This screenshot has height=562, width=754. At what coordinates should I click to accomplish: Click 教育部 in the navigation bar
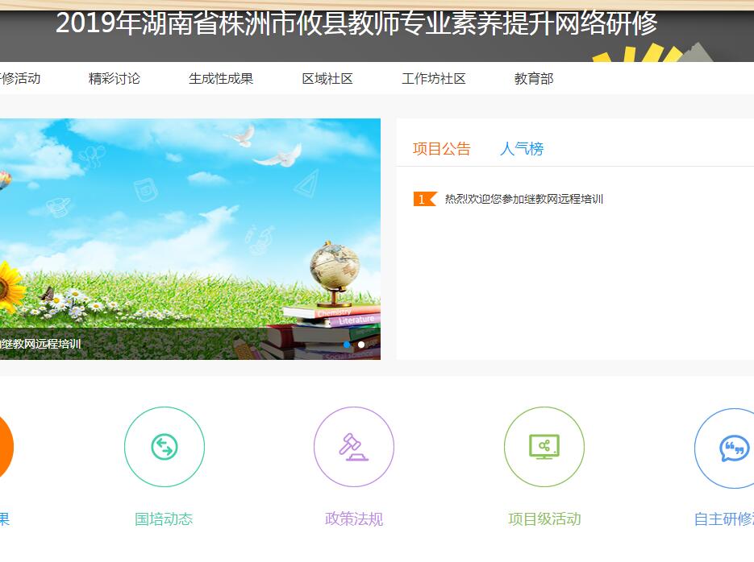(x=534, y=79)
